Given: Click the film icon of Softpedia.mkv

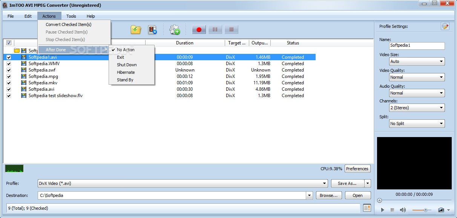Looking at the screenshot, I should click(24, 83).
